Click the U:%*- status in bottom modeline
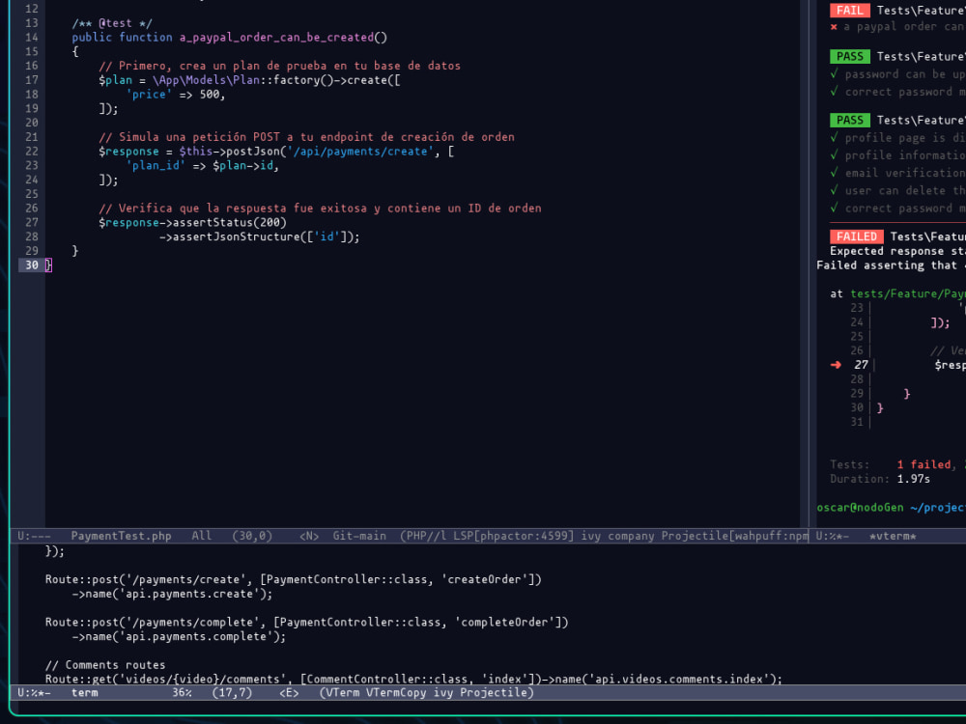This screenshot has height=724, width=966. pyautogui.click(x=34, y=692)
